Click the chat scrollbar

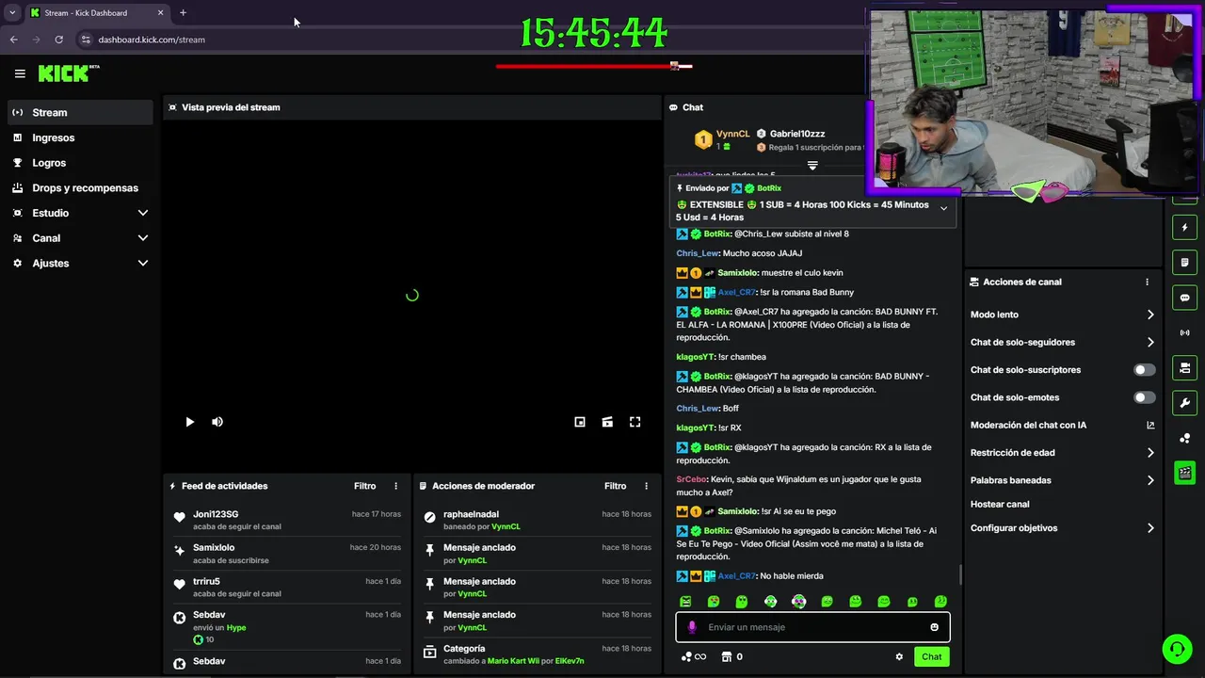(x=959, y=573)
